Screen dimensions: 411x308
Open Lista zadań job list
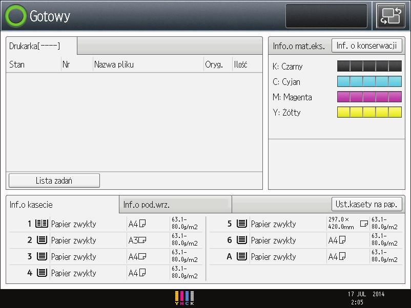(x=54, y=181)
